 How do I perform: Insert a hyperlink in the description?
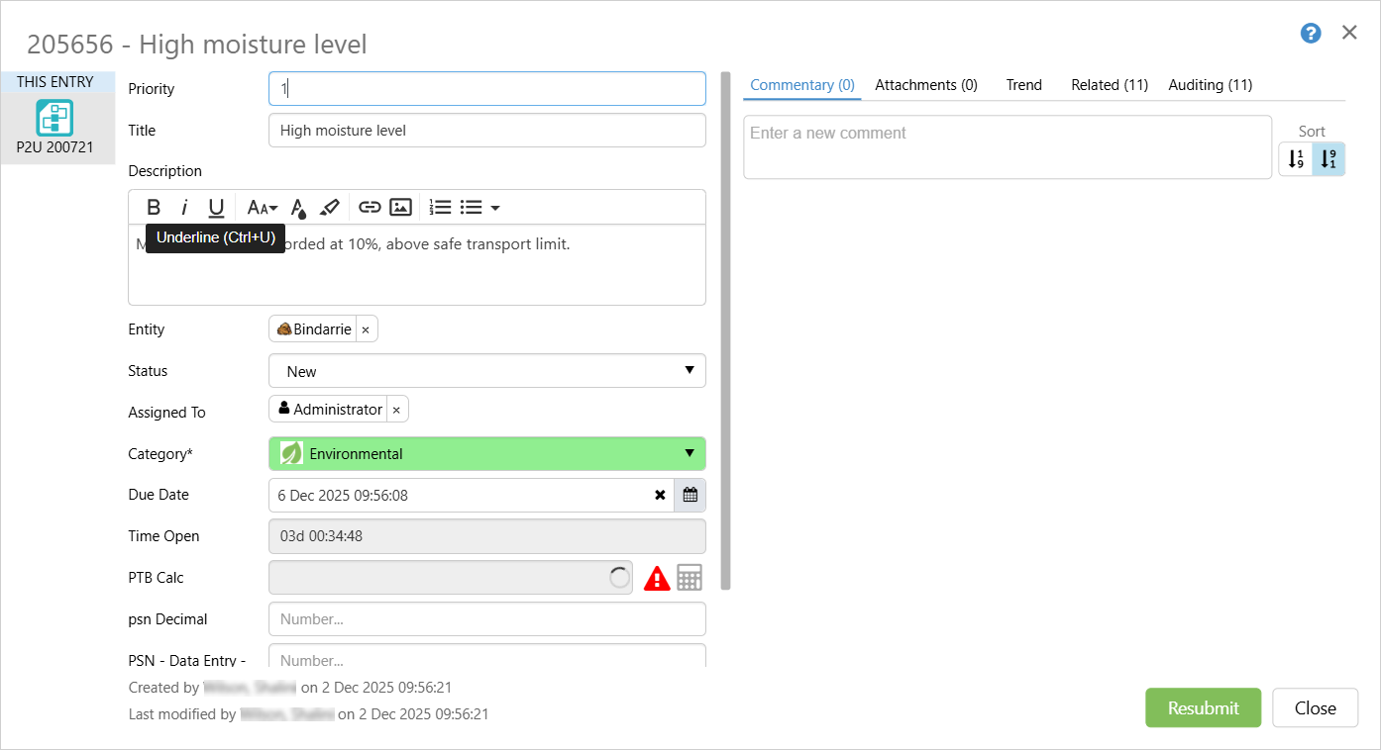pos(370,207)
